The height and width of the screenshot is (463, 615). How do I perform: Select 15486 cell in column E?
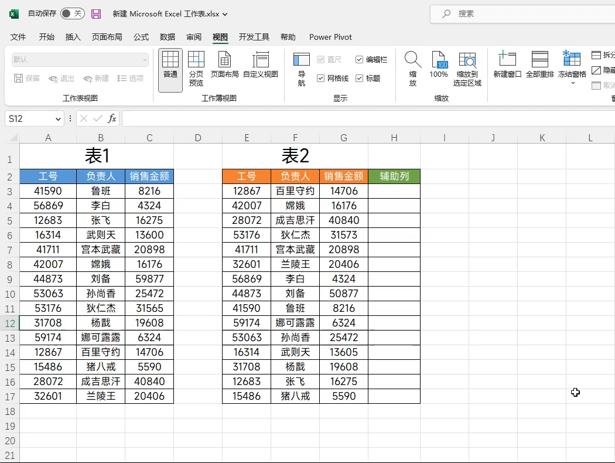point(247,396)
